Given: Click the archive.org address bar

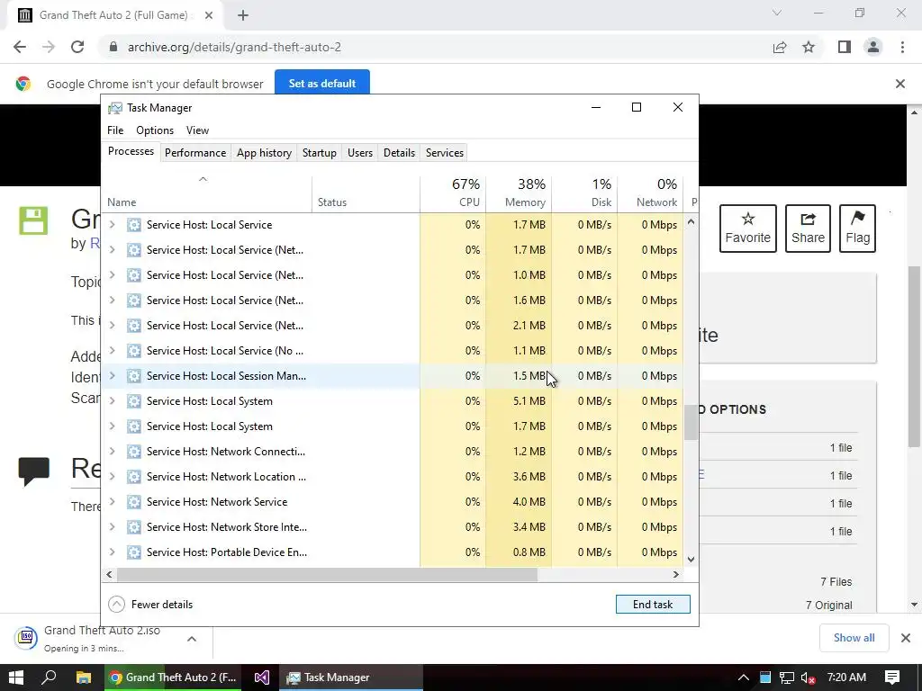Looking at the screenshot, I should 435,47.
